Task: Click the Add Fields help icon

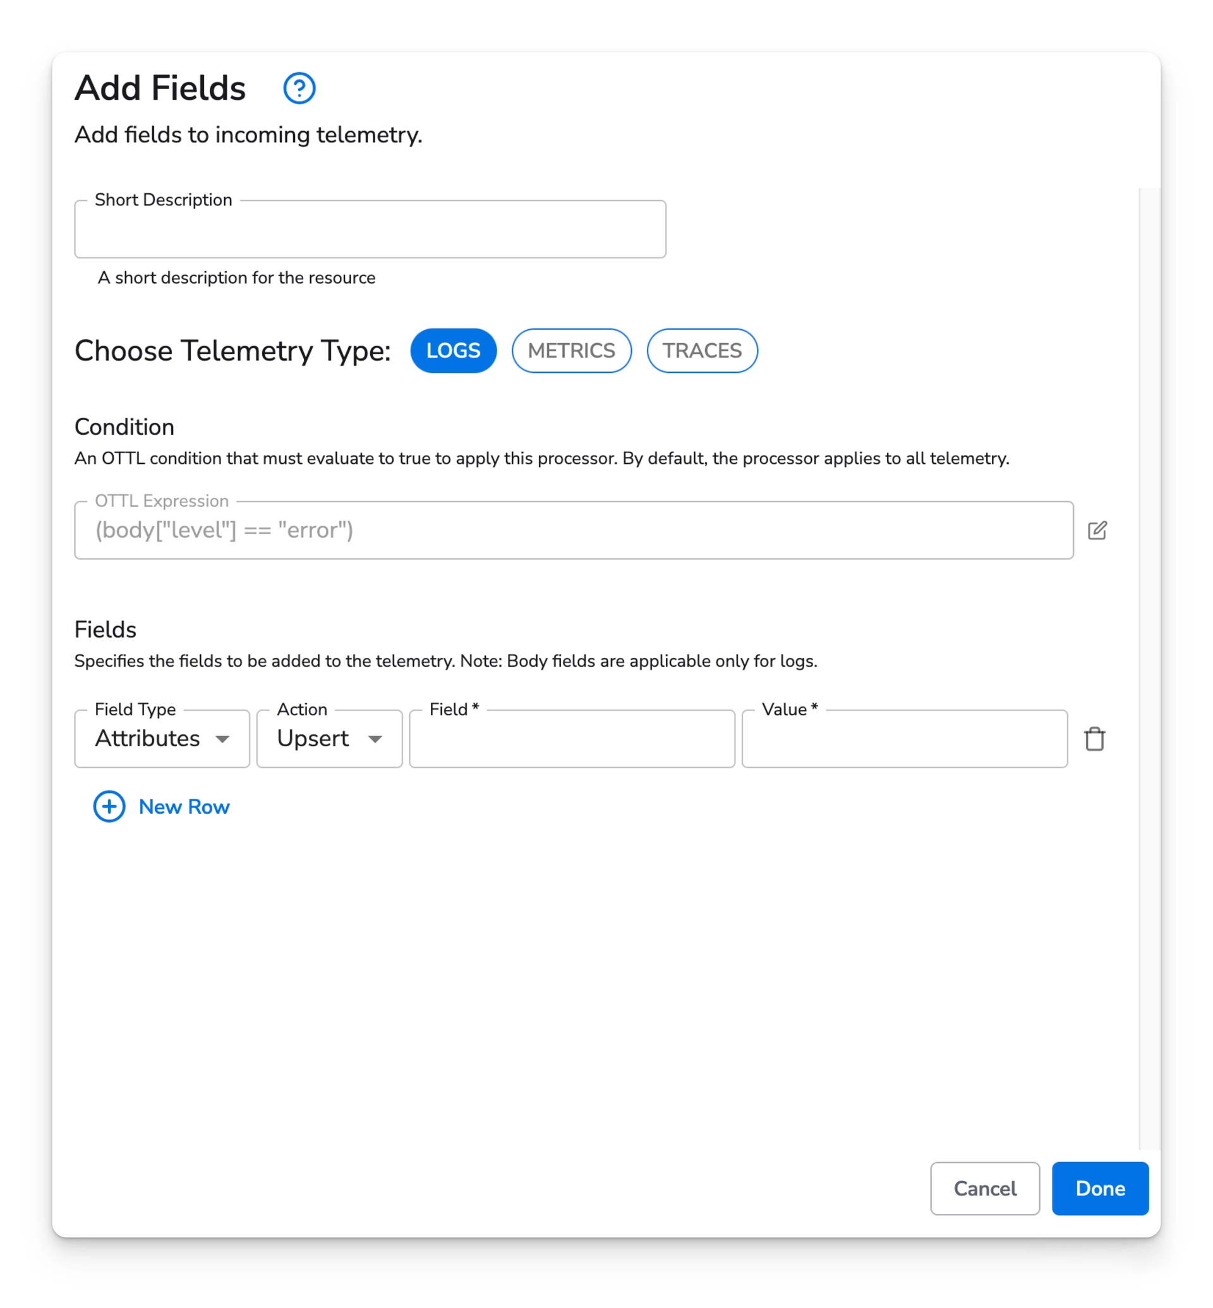Action: [x=299, y=88]
